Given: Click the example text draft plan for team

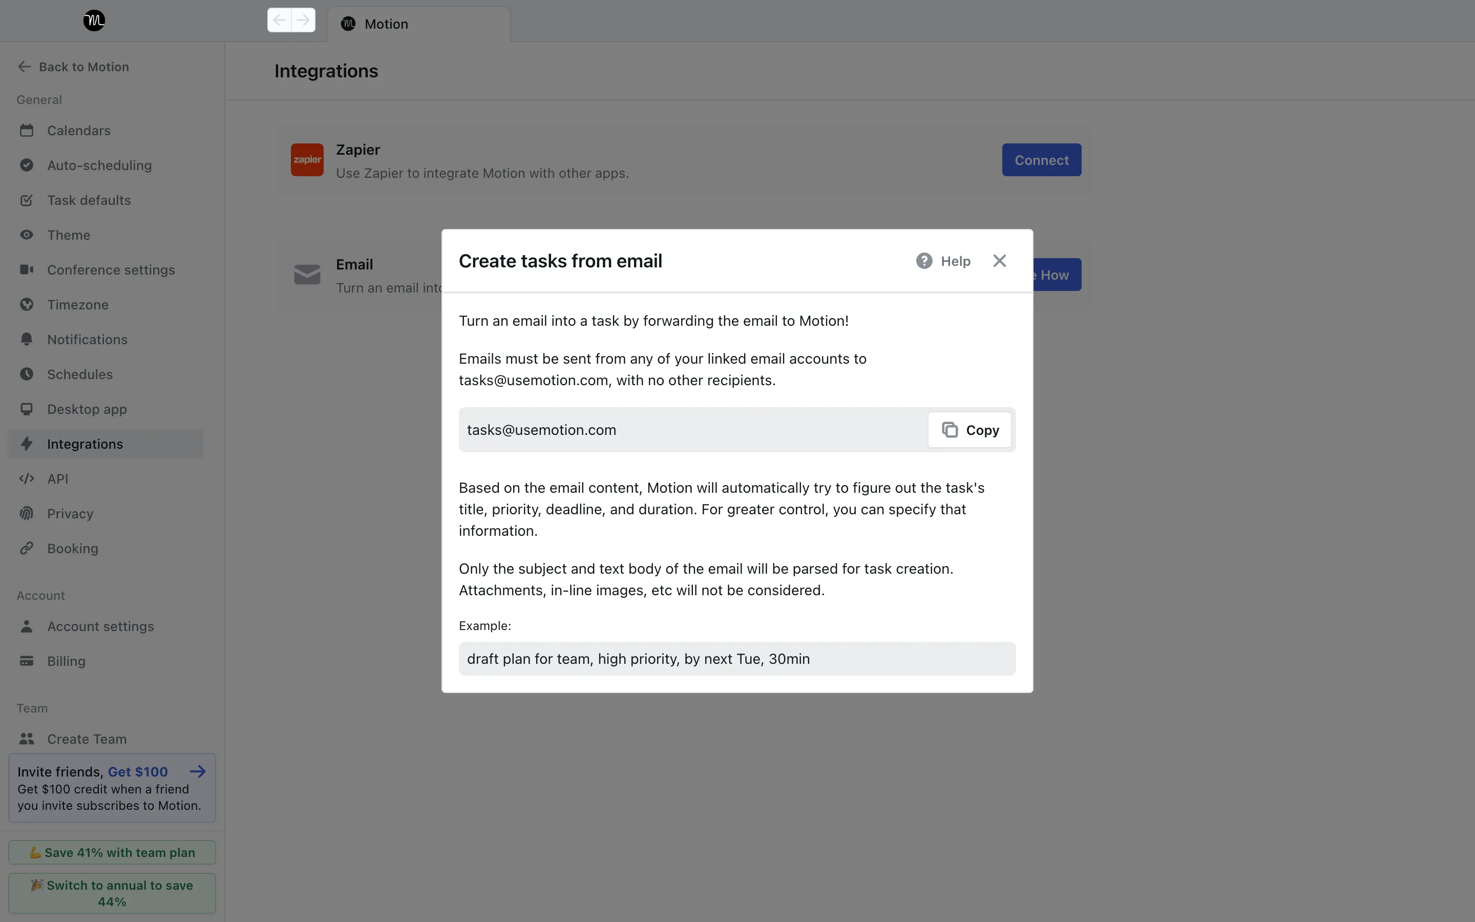Looking at the screenshot, I should tap(737, 659).
